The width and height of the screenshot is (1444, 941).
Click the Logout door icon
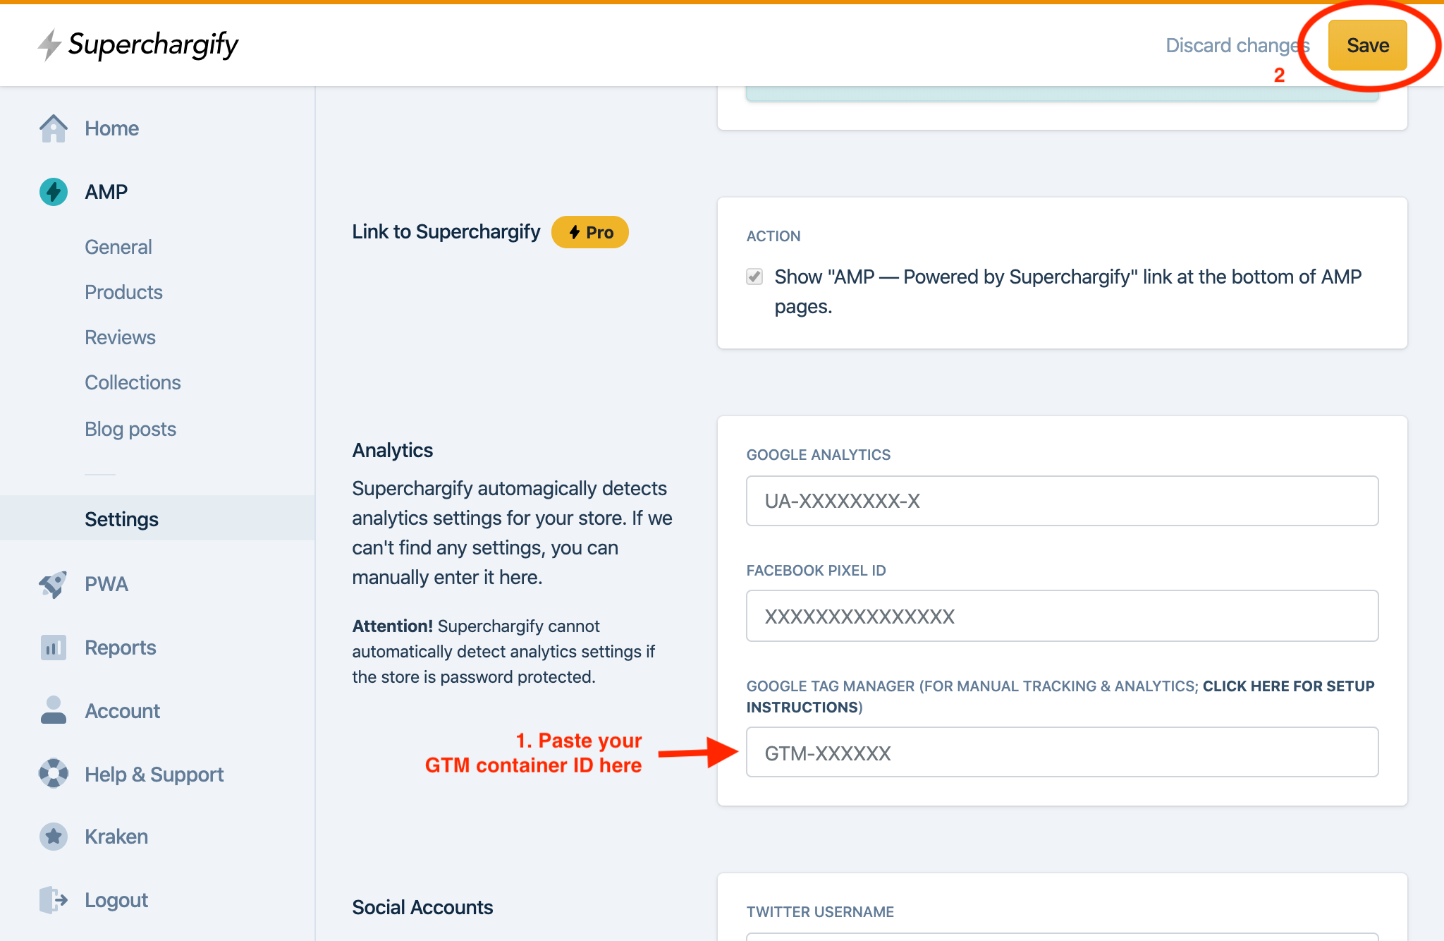click(x=54, y=900)
